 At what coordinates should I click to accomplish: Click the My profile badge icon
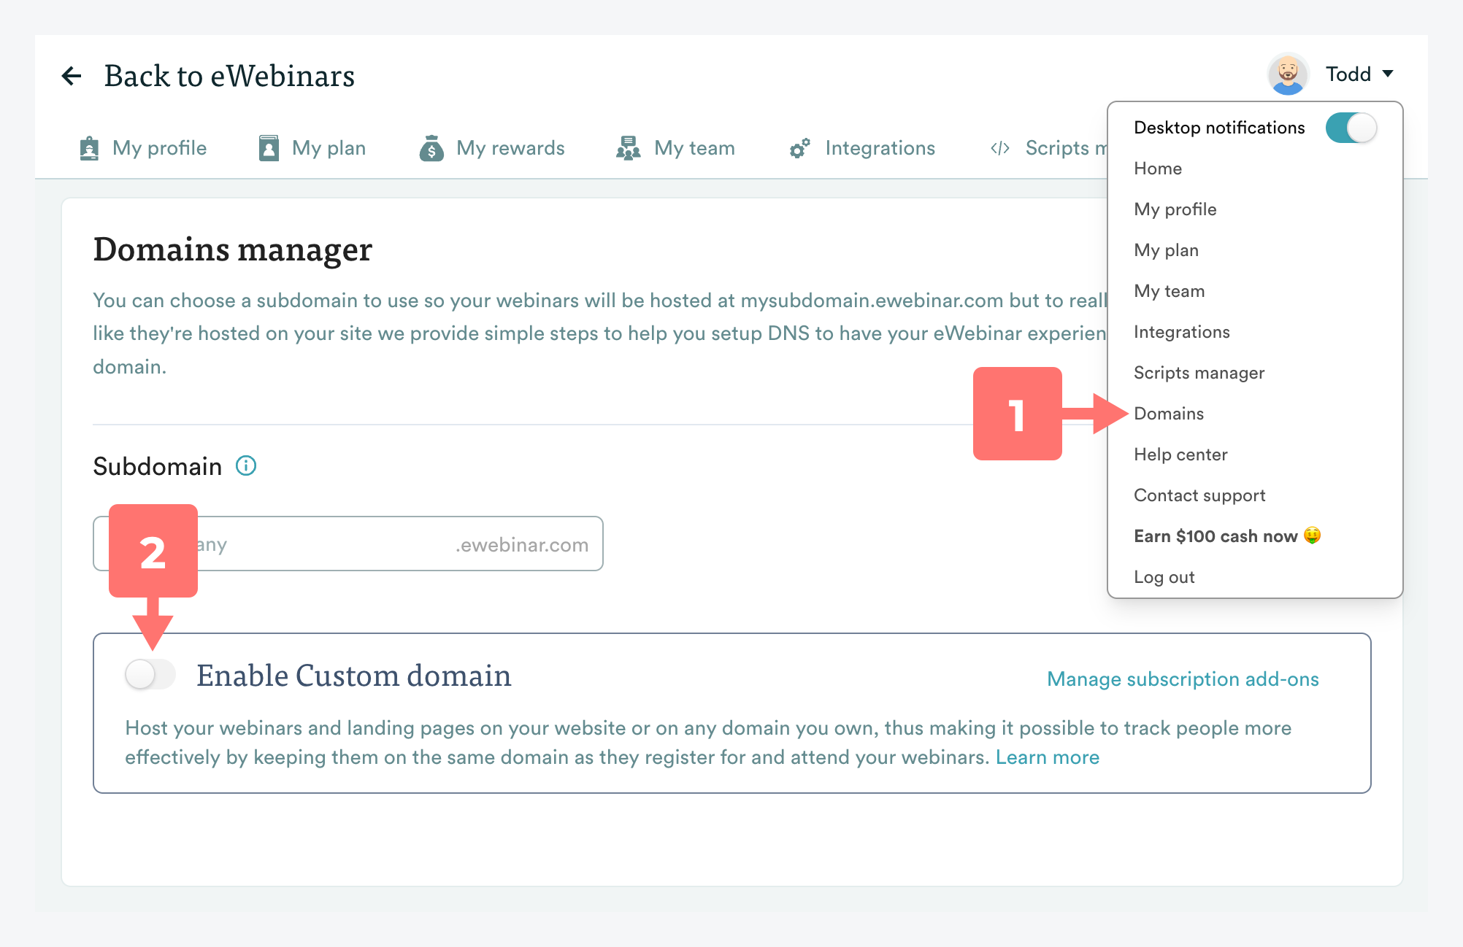(x=89, y=148)
